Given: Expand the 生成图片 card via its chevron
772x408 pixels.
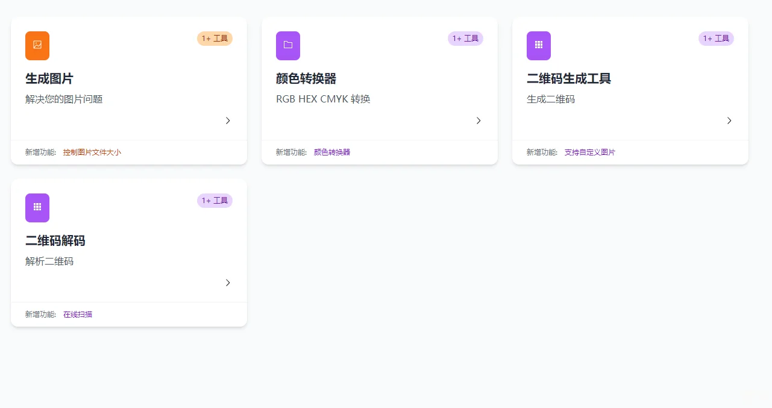Looking at the screenshot, I should pyautogui.click(x=228, y=121).
